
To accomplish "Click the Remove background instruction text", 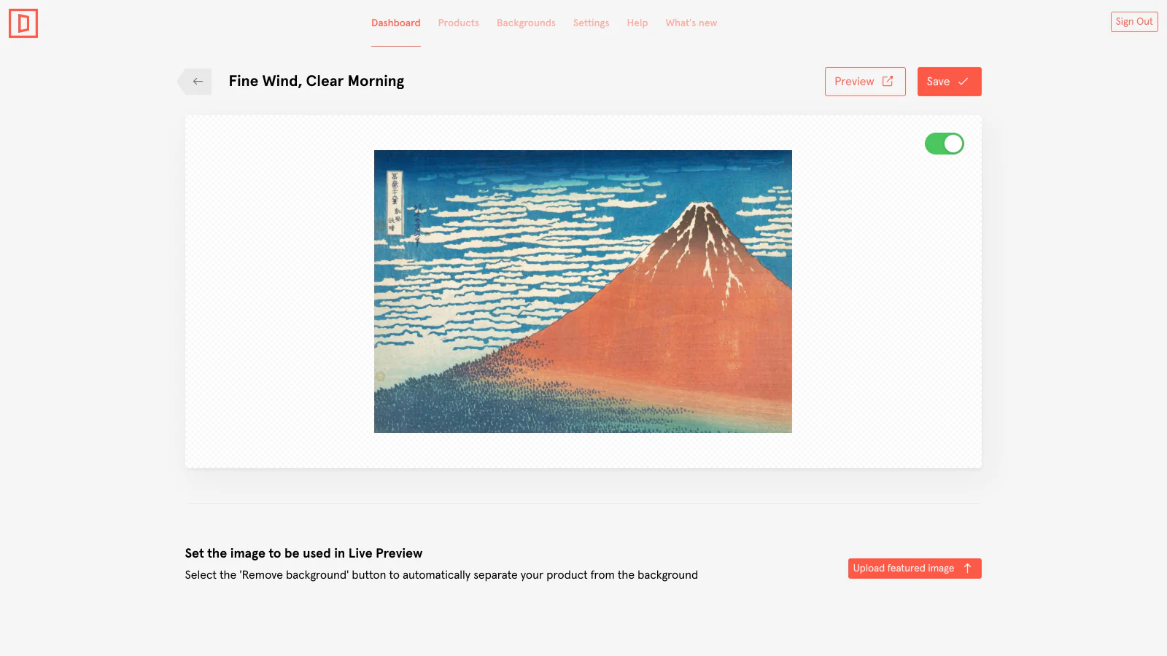I will click(x=441, y=575).
